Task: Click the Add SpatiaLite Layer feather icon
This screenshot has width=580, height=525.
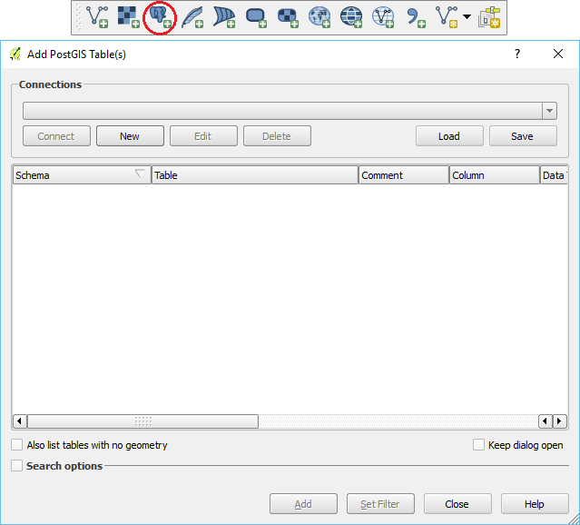Action: click(192, 17)
